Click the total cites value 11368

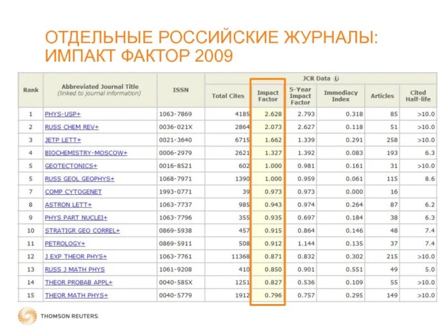(241, 256)
